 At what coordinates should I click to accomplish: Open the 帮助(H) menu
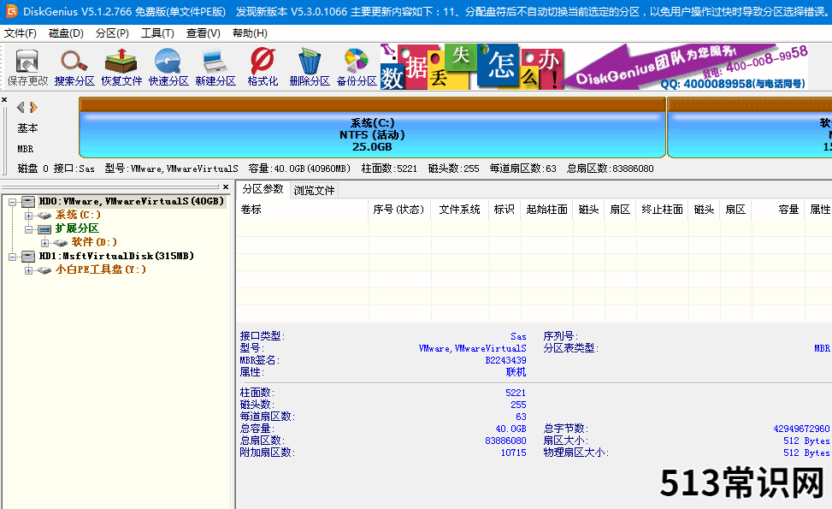[x=250, y=33]
